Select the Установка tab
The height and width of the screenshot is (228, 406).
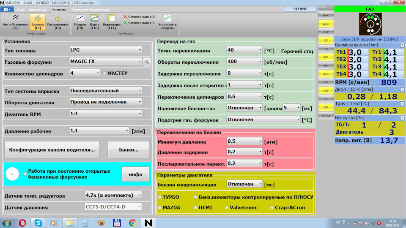coord(59,10)
